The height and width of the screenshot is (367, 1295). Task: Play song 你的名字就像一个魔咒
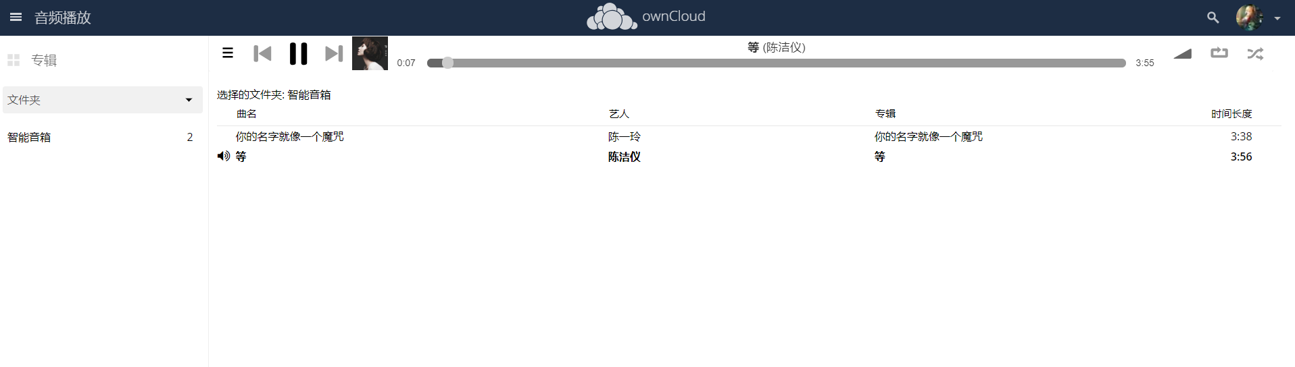tap(289, 136)
